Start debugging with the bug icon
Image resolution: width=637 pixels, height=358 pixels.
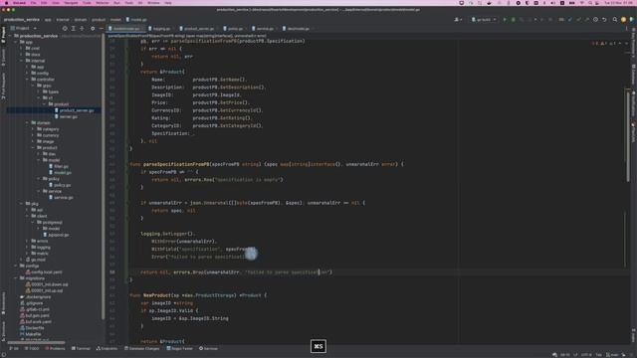point(514,20)
